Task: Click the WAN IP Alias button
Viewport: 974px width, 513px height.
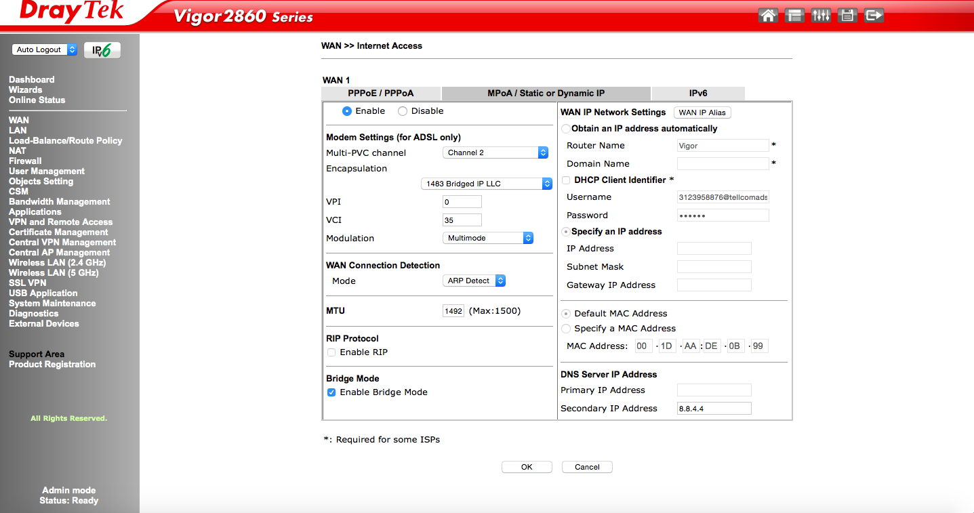Action: 702,112
